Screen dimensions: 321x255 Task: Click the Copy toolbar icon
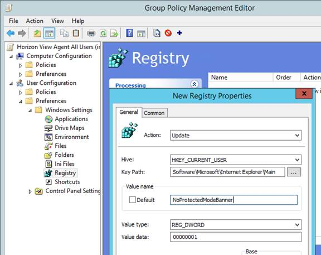point(64,33)
